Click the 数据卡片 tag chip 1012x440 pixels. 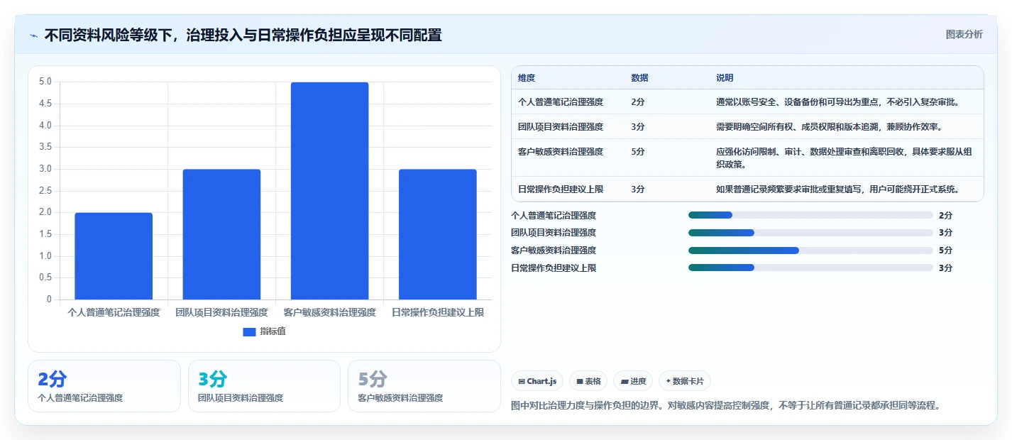685,381
